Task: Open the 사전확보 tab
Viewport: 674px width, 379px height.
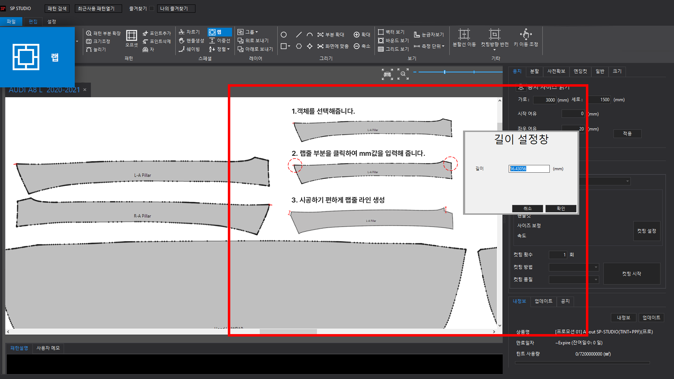Action: [556, 71]
